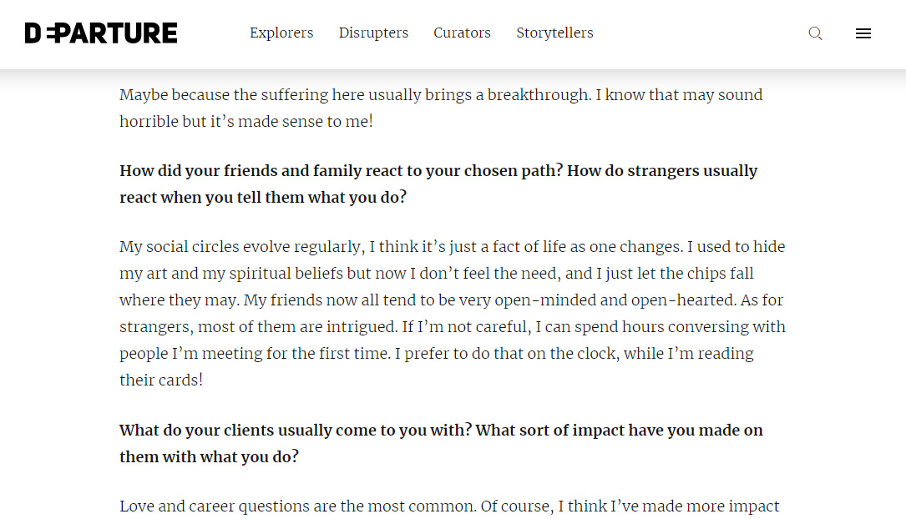The image size is (906, 519).
Task: Click the bold line 'react when you tell them'
Action: (263, 198)
